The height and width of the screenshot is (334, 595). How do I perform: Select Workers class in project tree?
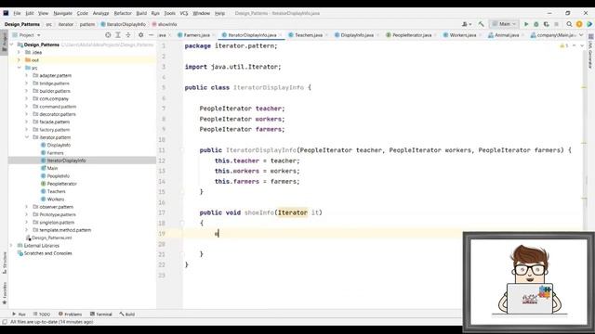click(56, 199)
